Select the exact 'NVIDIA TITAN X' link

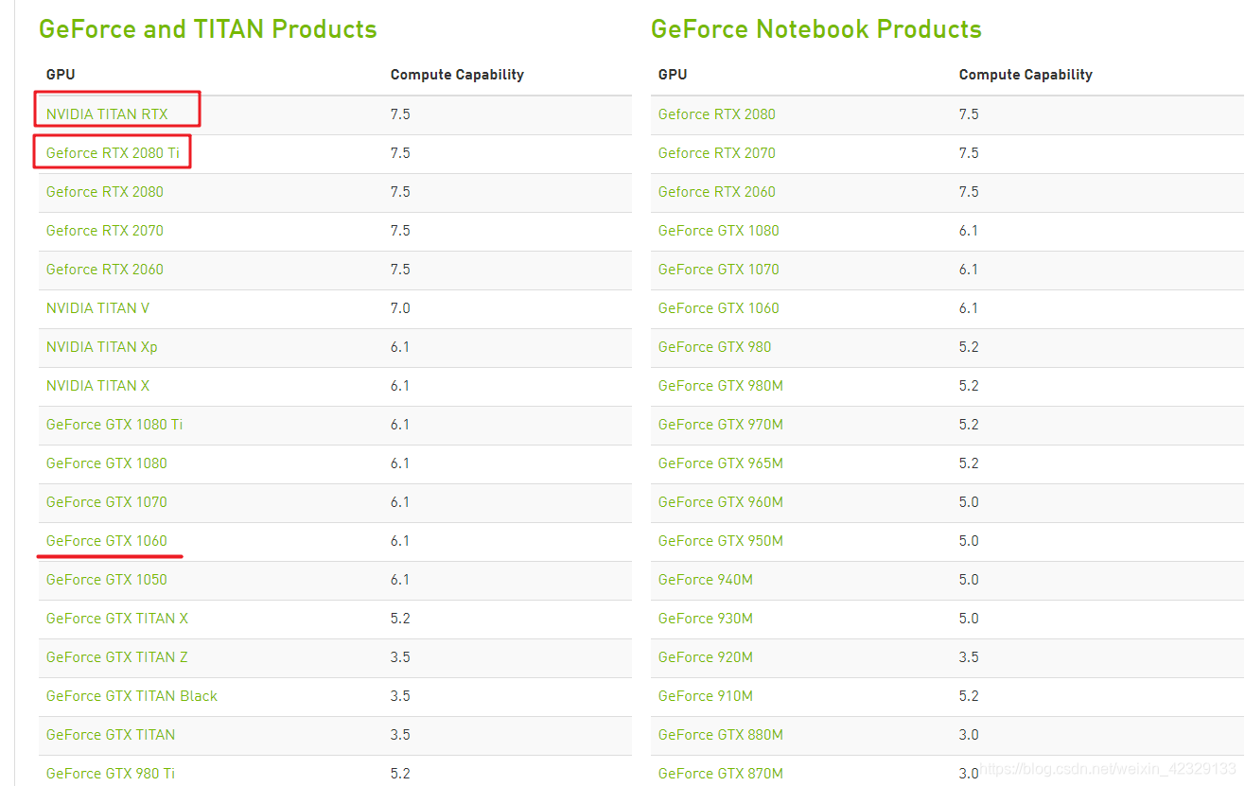97,386
